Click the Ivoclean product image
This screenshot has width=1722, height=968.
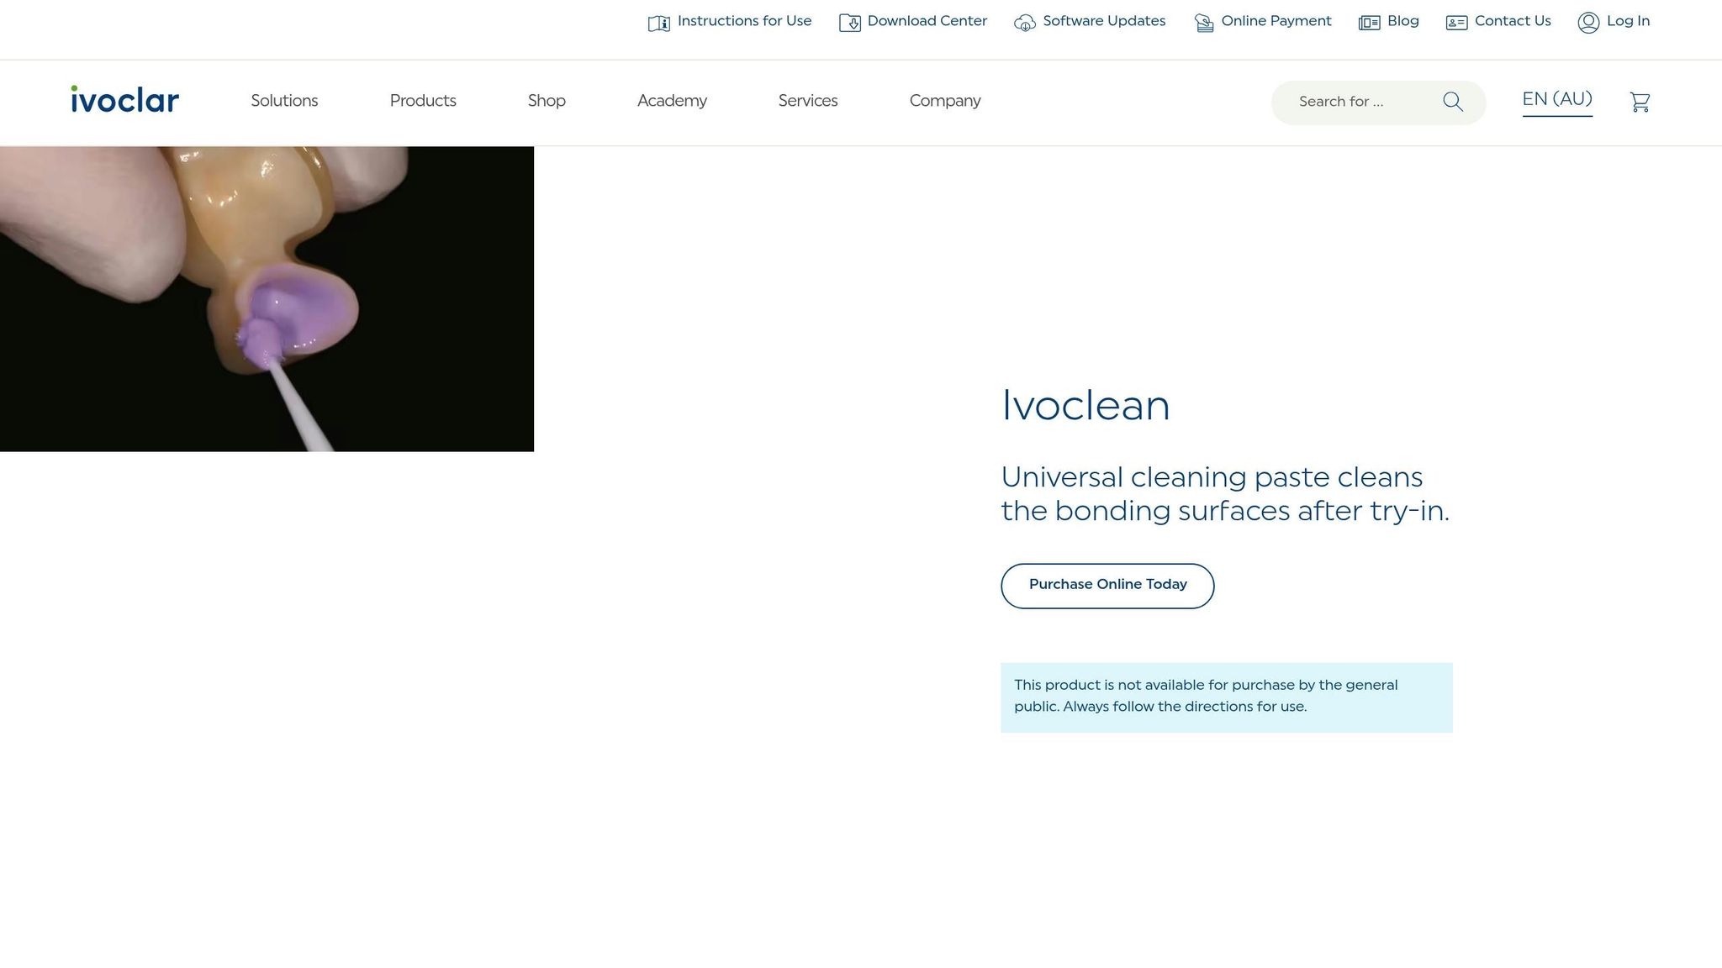coord(267,299)
